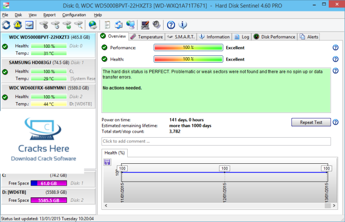Click the speaker sound toolbar icon
This screenshot has width=345, height=222.
point(156,25)
